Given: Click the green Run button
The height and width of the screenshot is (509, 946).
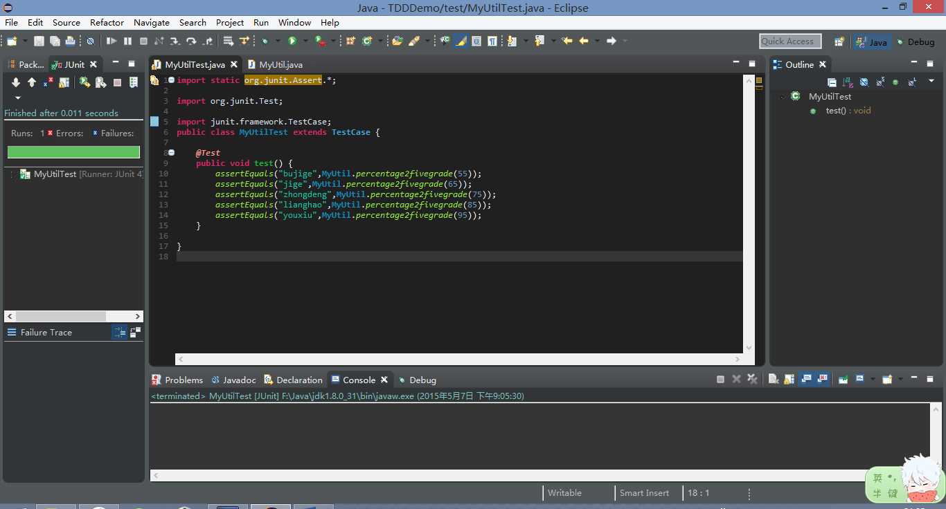Looking at the screenshot, I should point(292,41).
